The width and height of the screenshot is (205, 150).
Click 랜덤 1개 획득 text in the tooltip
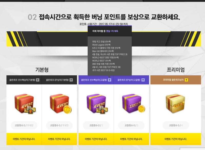coord(112,31)
